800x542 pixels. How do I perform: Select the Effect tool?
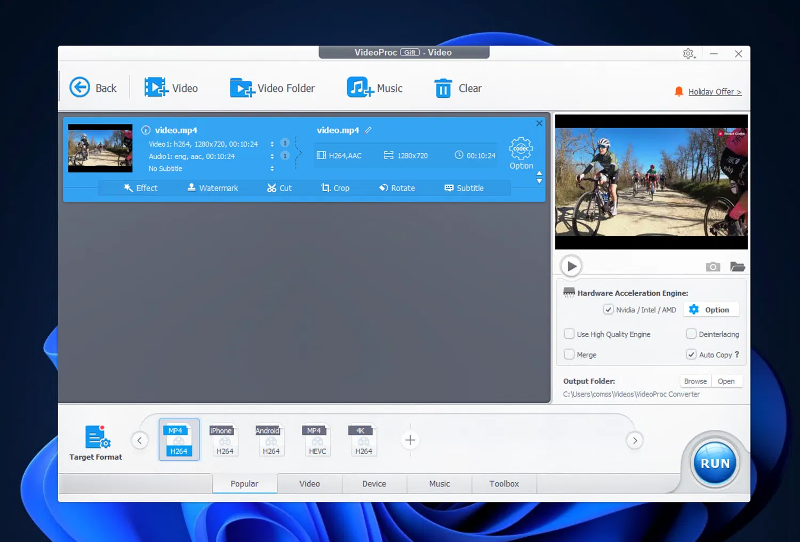(141, 187)
